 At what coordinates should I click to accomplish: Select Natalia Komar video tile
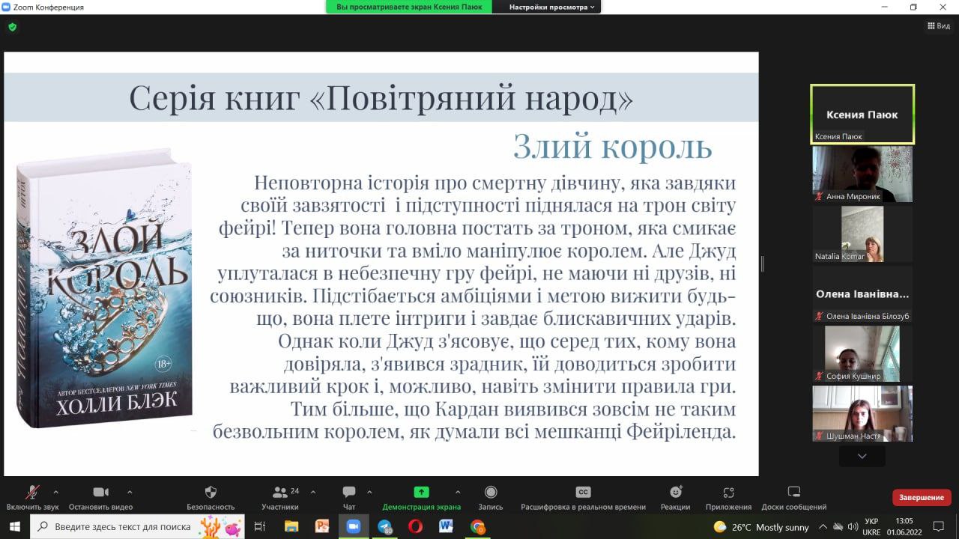pyautogui.click(x=862, y=234)
